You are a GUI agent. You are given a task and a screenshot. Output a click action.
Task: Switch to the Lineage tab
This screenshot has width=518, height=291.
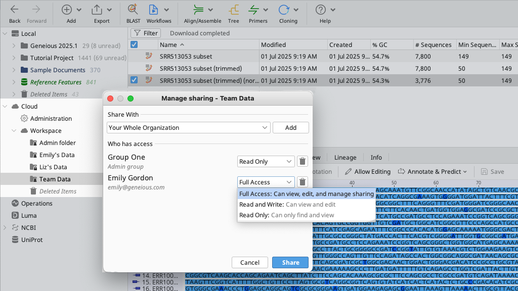(345, 158)
